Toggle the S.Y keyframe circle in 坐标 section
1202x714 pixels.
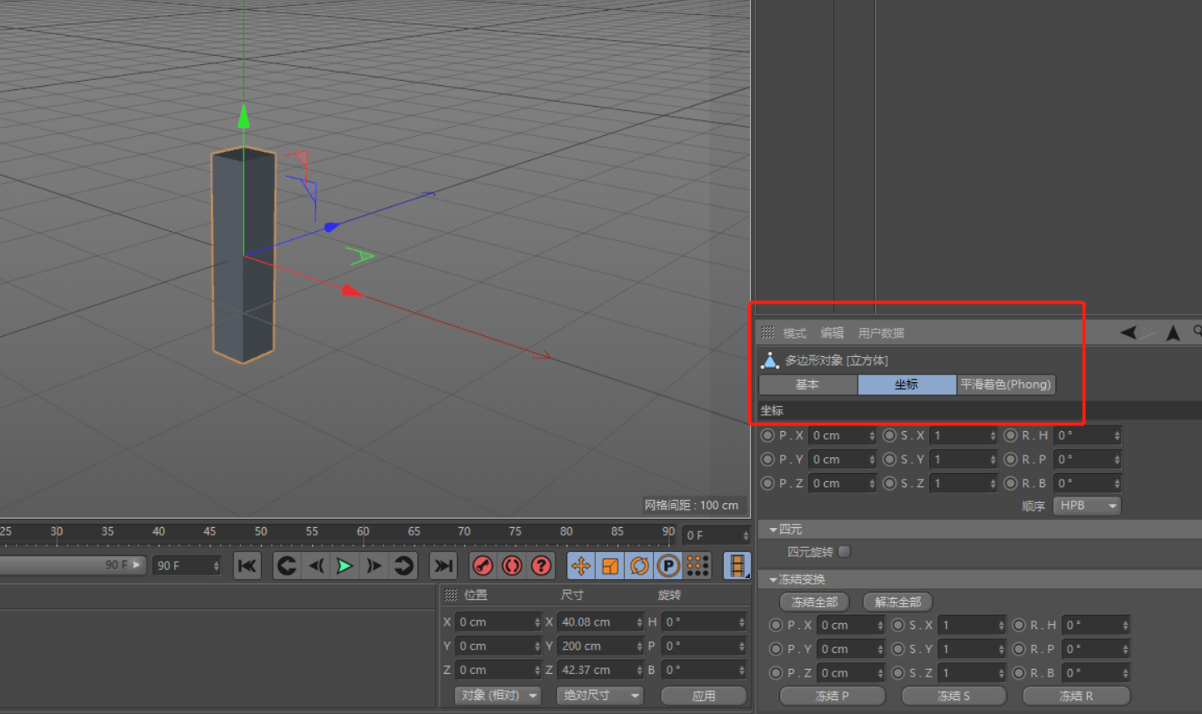tap(889, 460)
